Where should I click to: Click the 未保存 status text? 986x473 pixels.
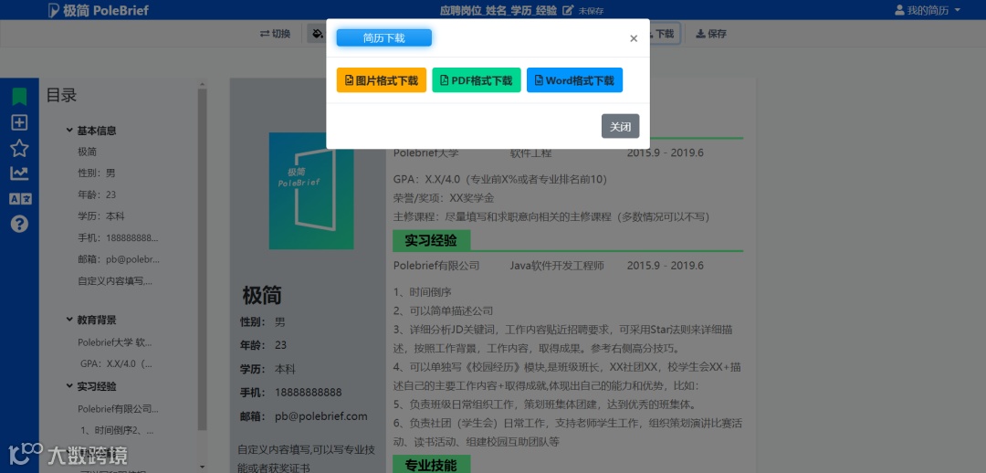point(591,11)
